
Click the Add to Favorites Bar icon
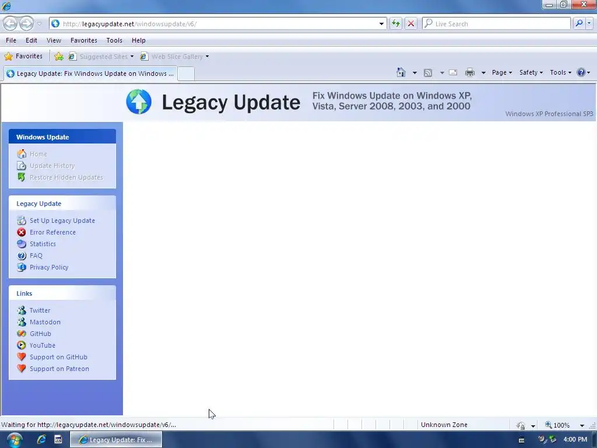point(59,57)
